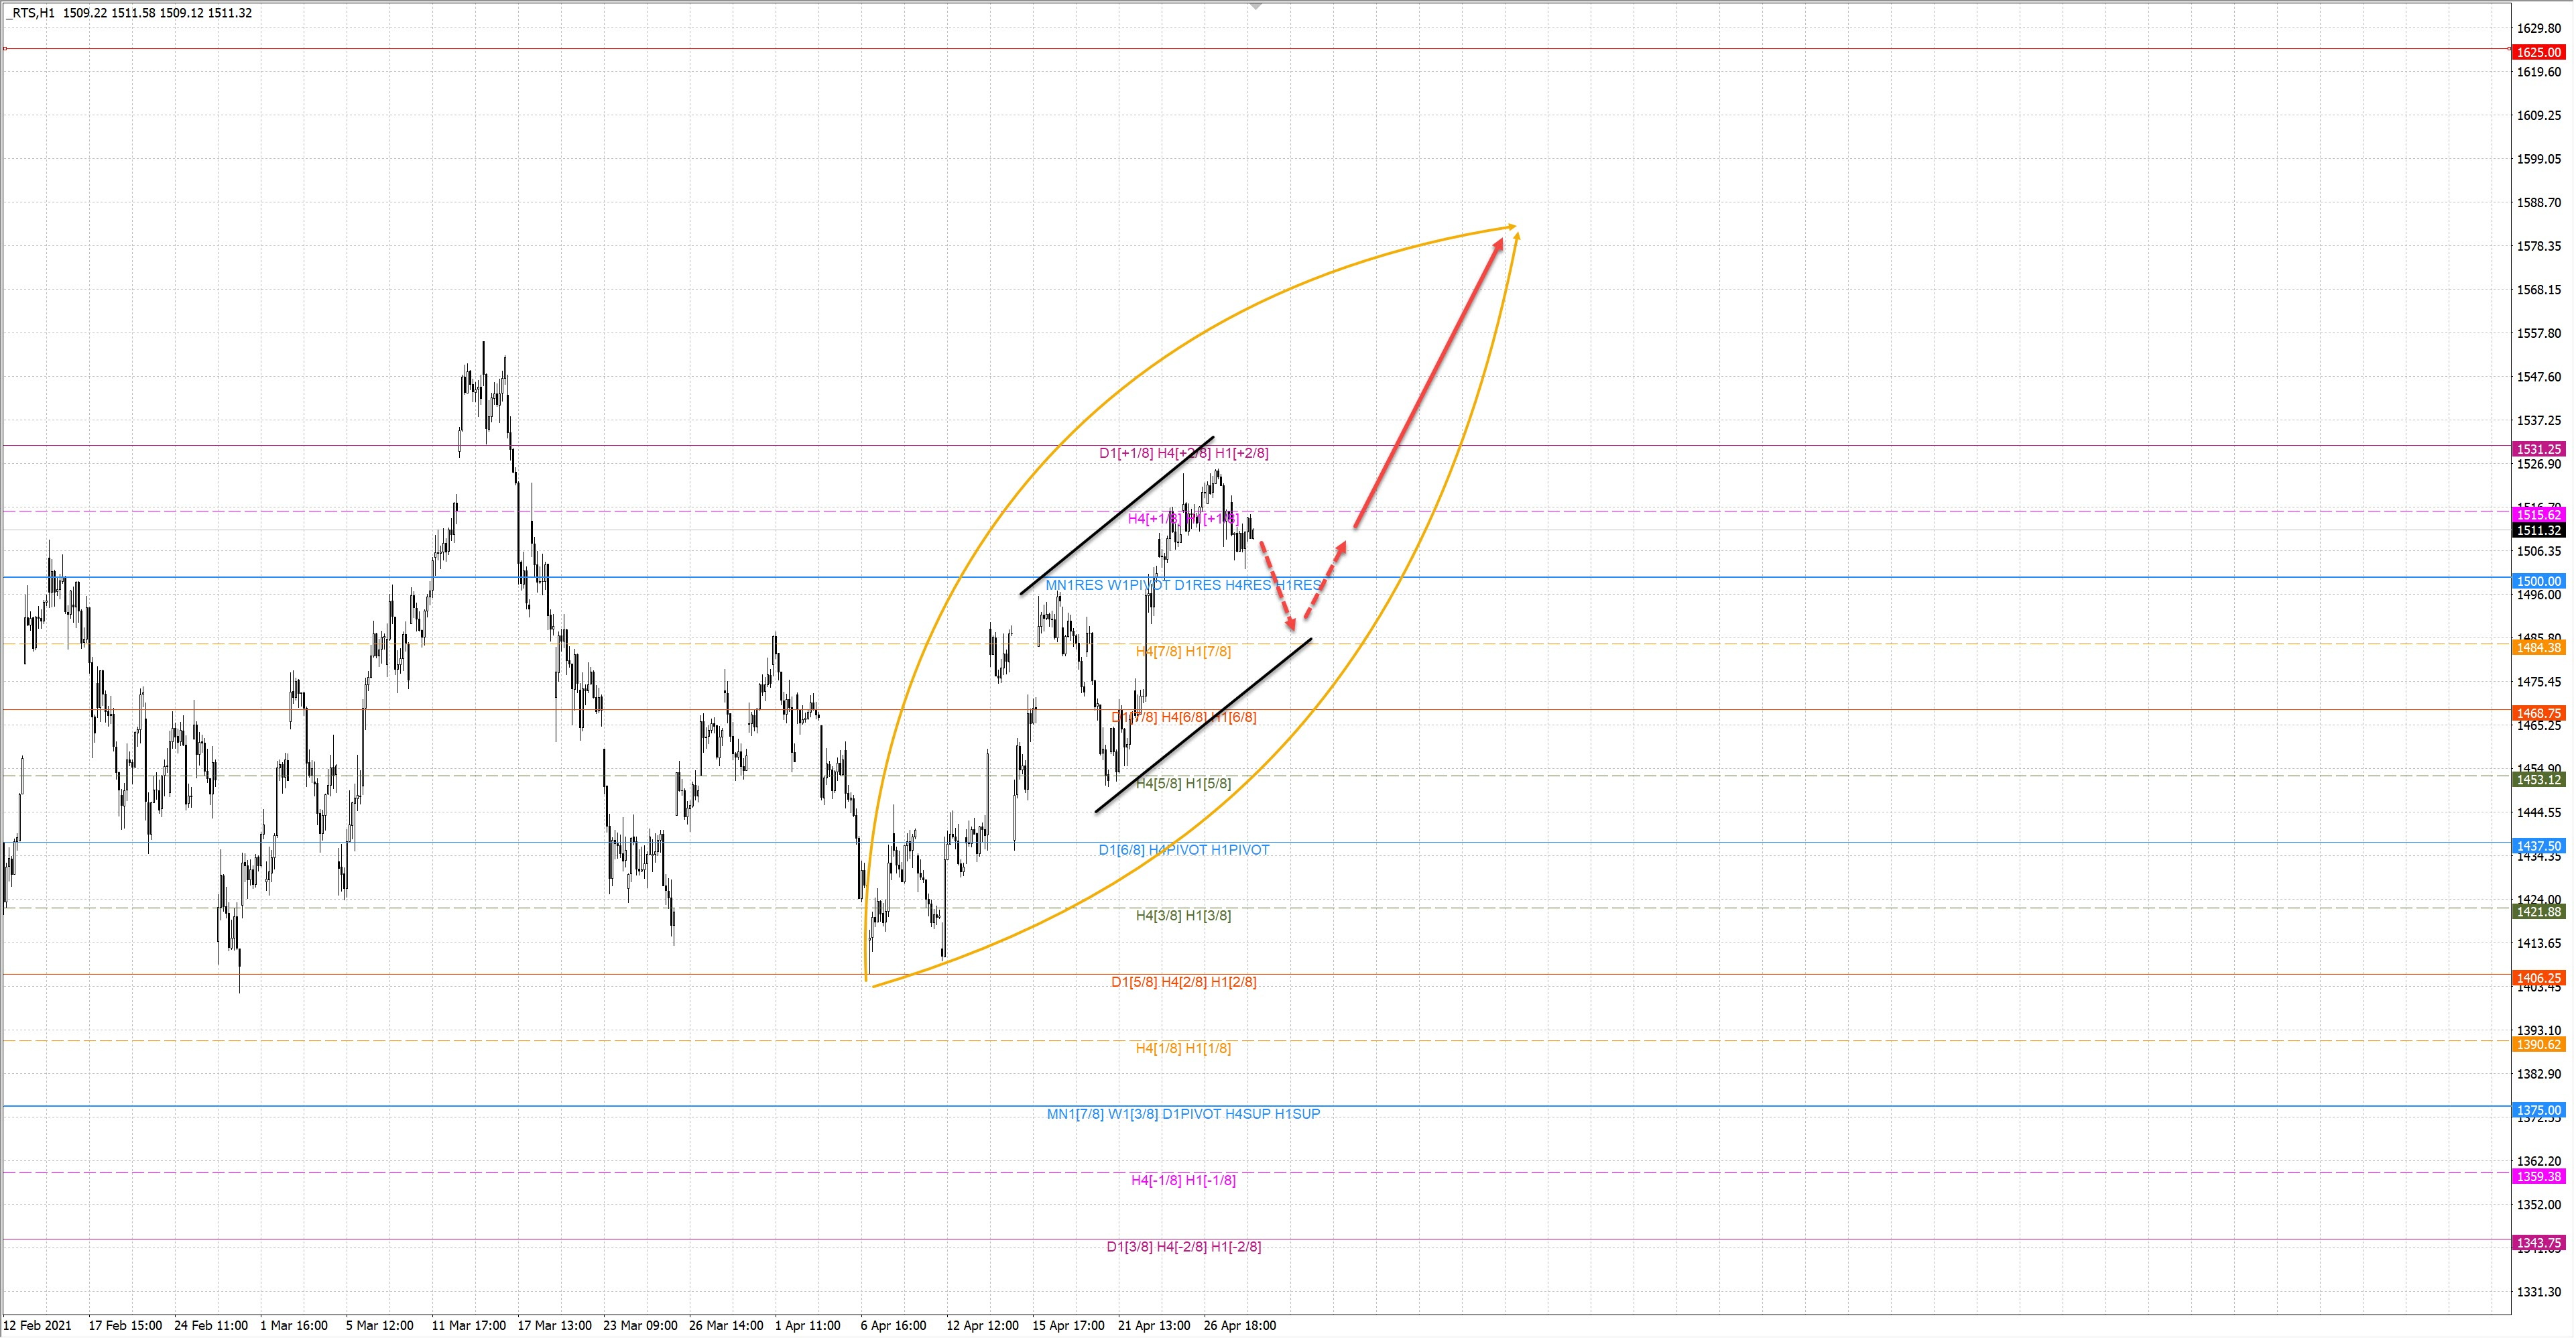Click the black current price 1511.32 label
The height and width of the screenshot is (1338, 2574).
pos(2538,531)
